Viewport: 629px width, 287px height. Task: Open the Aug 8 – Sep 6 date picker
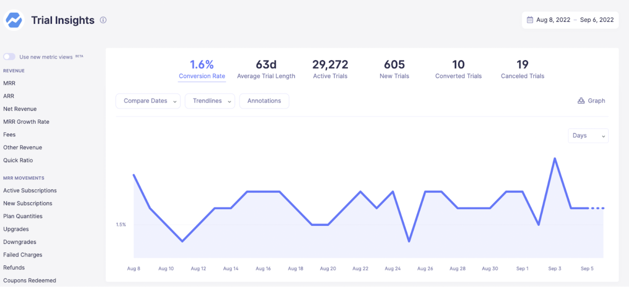[574, 20]
